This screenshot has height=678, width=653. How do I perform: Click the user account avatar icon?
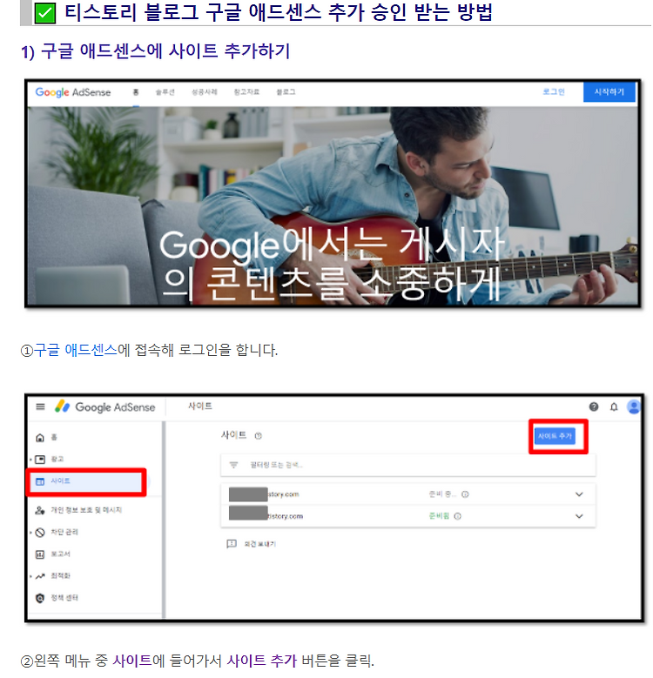point(634,406)
